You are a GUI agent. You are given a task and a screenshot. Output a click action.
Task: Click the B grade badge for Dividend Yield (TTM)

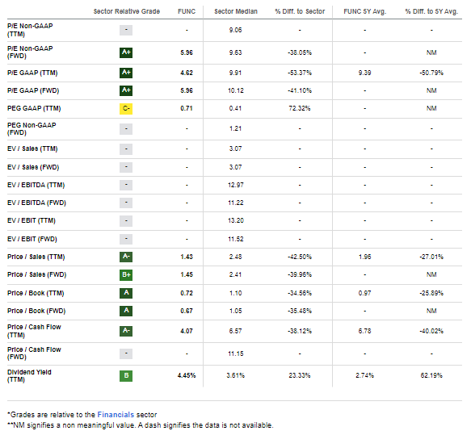click(126, 376)
